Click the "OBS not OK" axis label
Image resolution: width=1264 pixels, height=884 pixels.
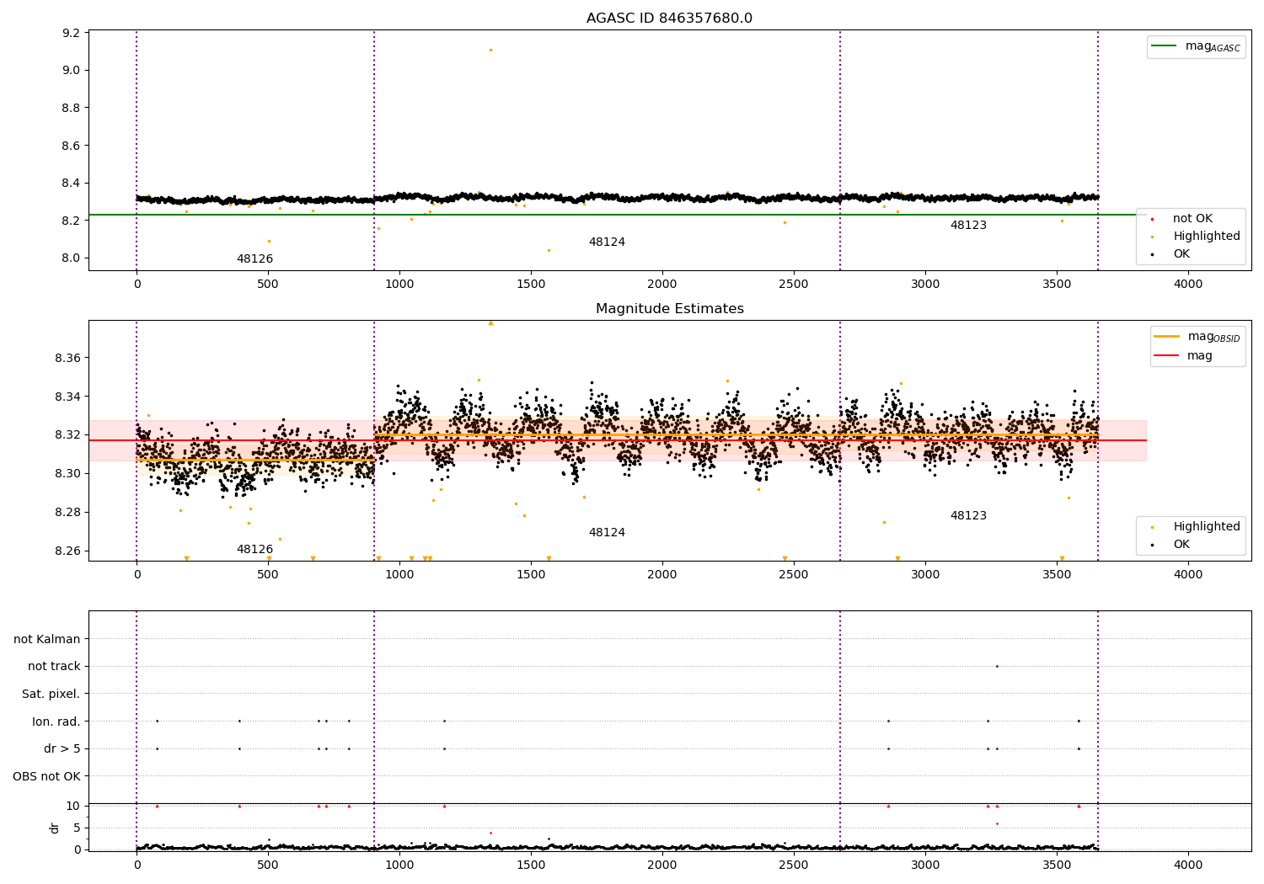point(46,776)
